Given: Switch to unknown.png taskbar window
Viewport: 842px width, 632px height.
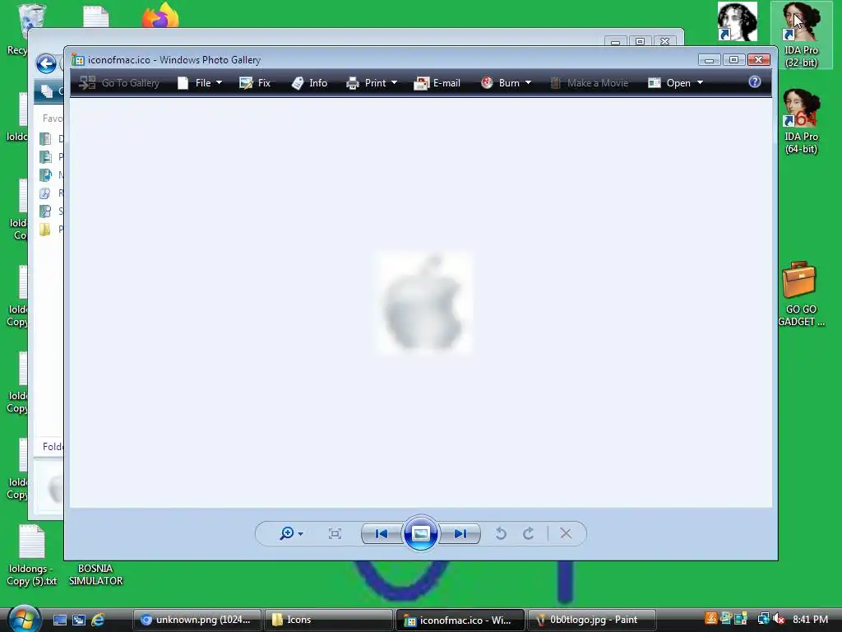Looking at the screenshot, I should (x=197, y=620).
